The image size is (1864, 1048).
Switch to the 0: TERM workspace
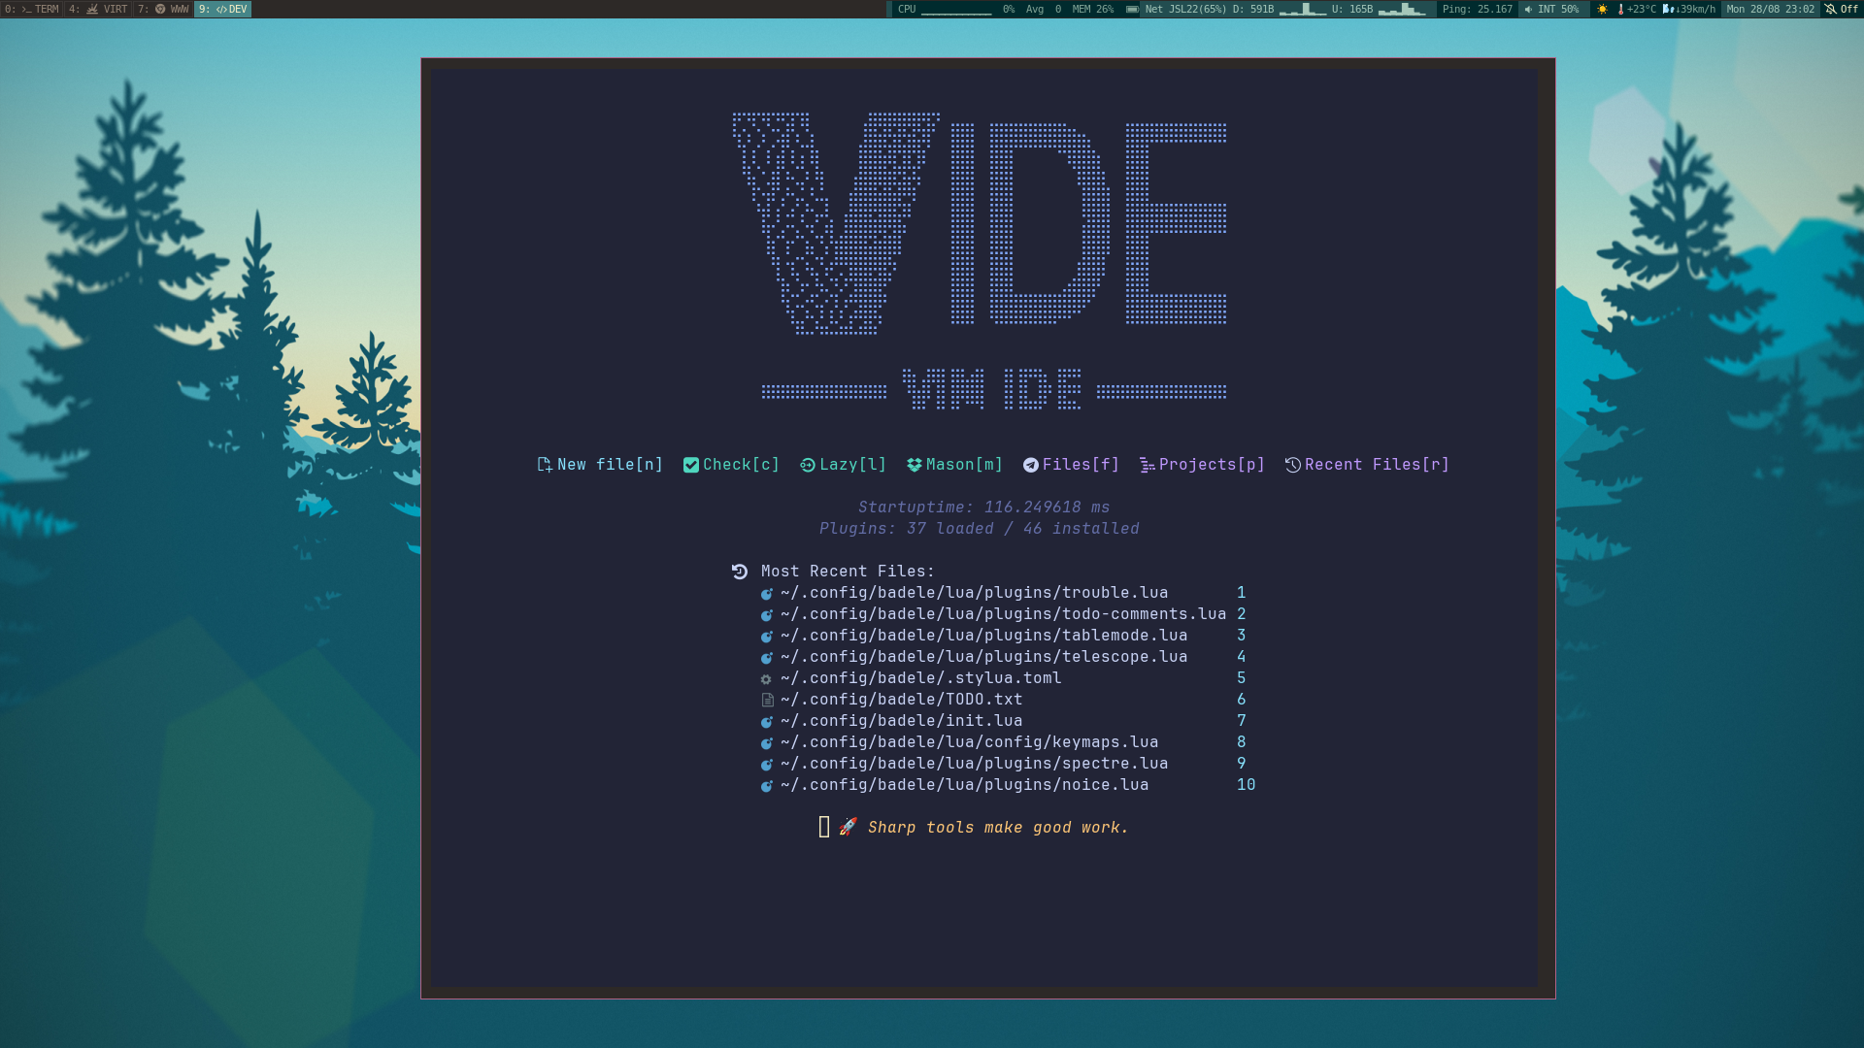tap(31, 9)
